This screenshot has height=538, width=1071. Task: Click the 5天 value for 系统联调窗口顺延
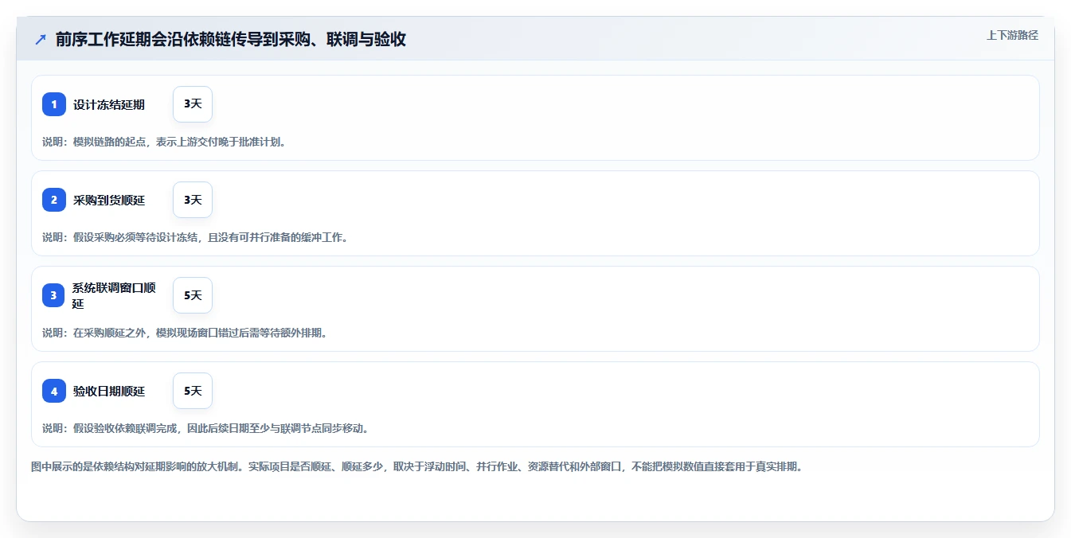(193, 295)
